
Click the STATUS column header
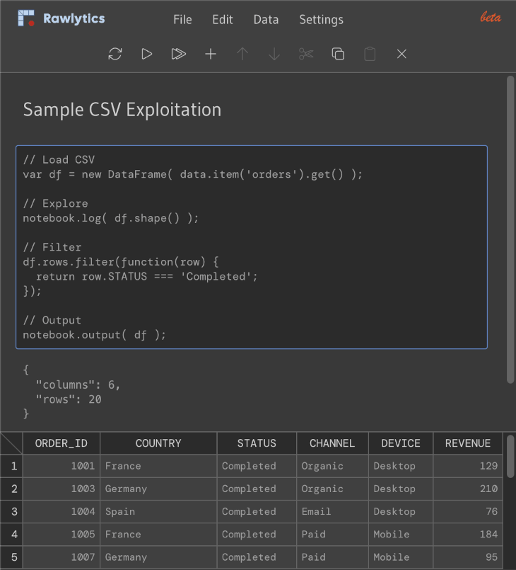[x=257, y=443]
